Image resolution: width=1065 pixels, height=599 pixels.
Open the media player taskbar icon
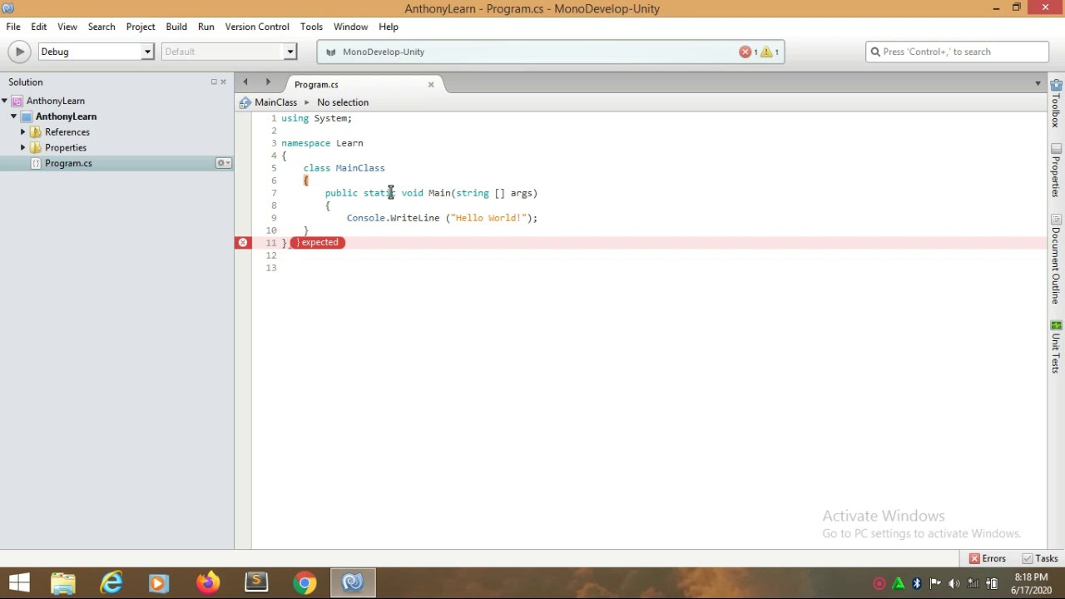coord(160,582)
